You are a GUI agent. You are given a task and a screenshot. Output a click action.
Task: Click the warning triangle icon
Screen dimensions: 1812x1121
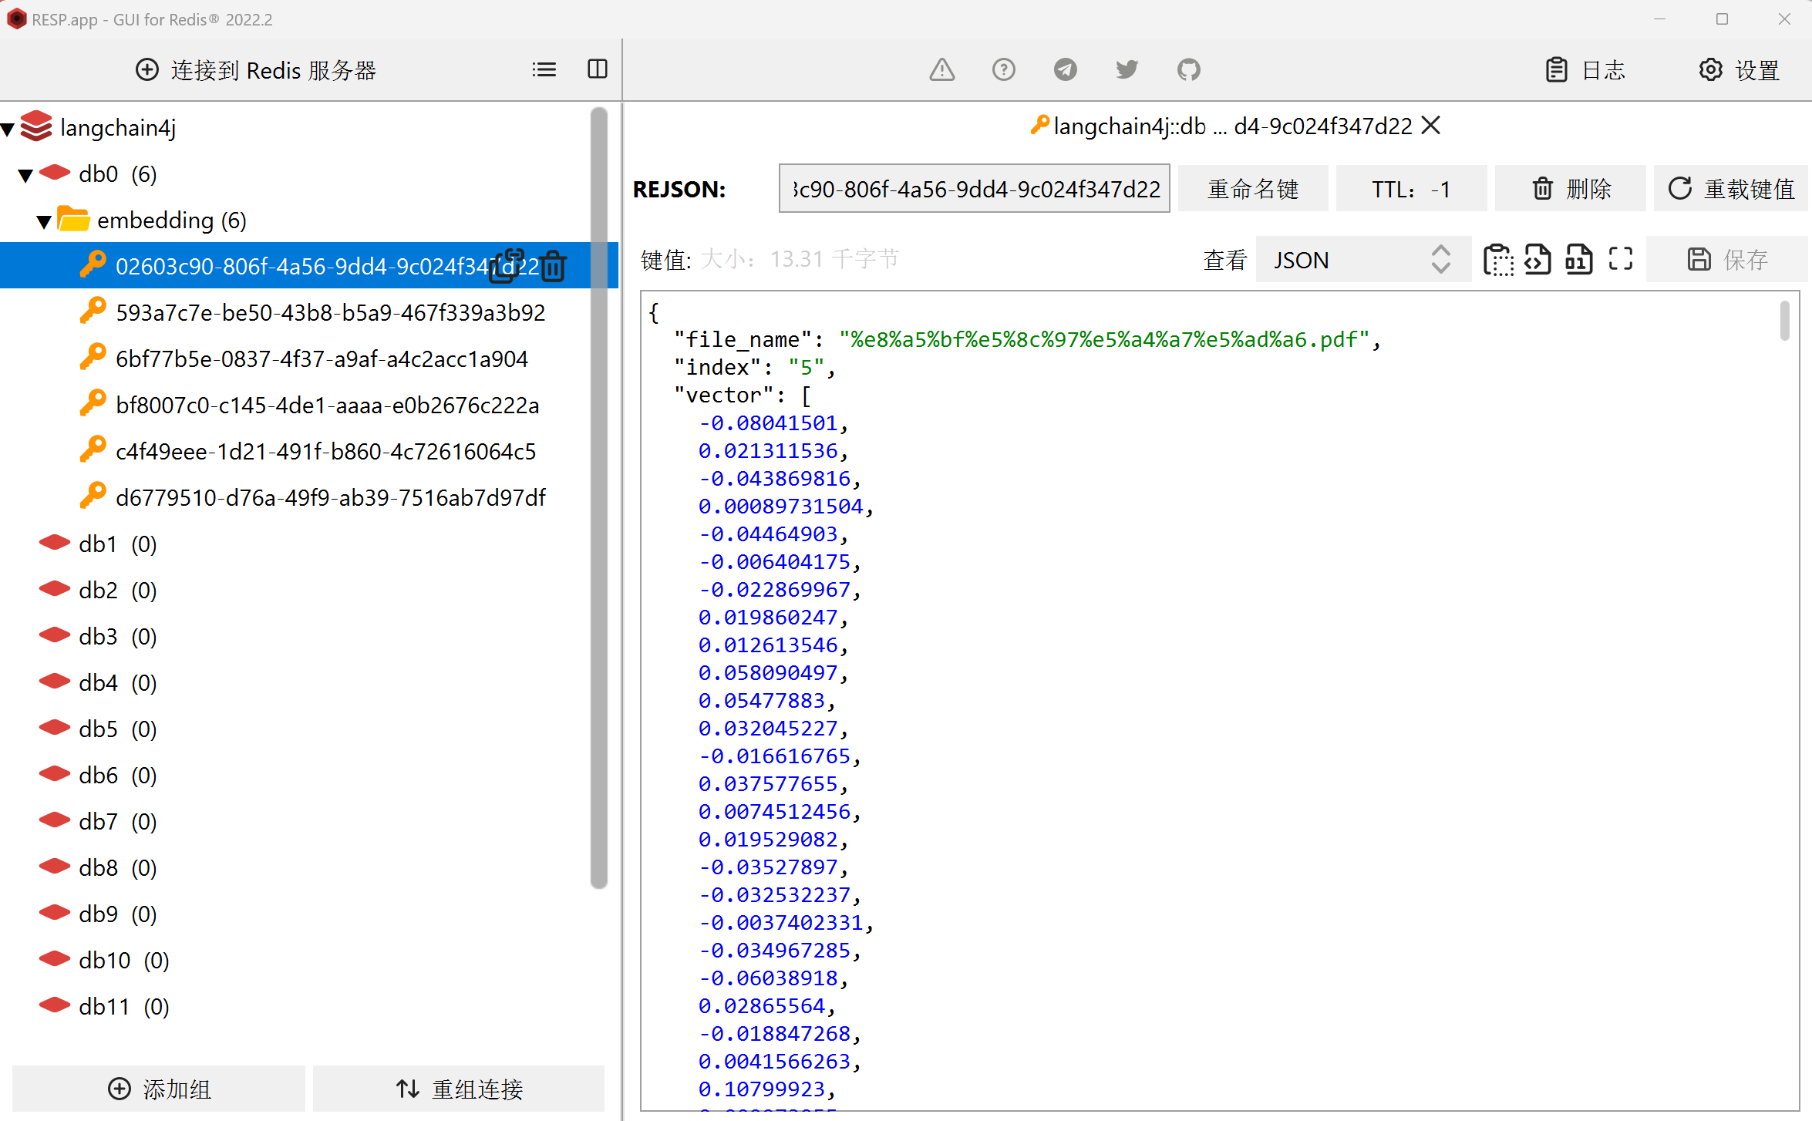coord(941,70)
